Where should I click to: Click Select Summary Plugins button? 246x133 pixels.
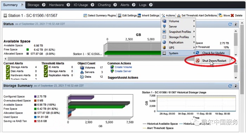pos(99,15)
